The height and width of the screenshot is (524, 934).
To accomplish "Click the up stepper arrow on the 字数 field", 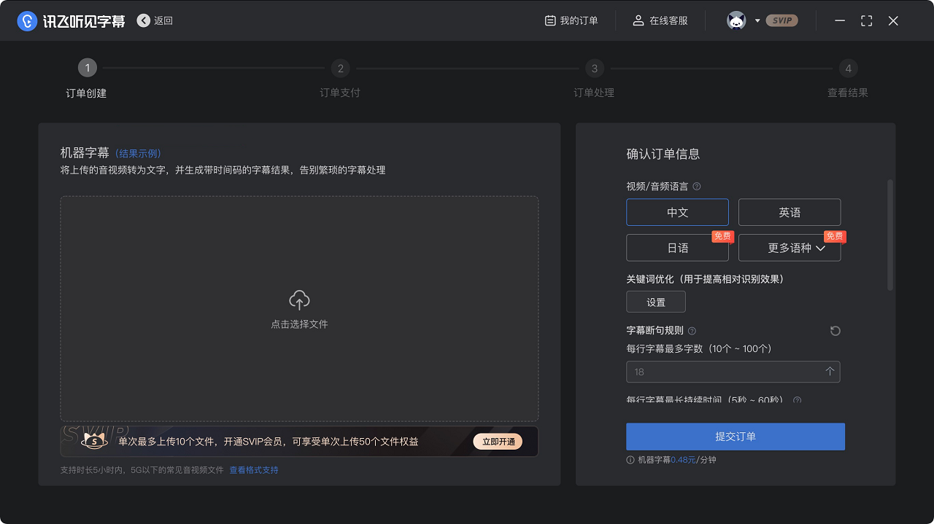I will click(x=830, y=372).
